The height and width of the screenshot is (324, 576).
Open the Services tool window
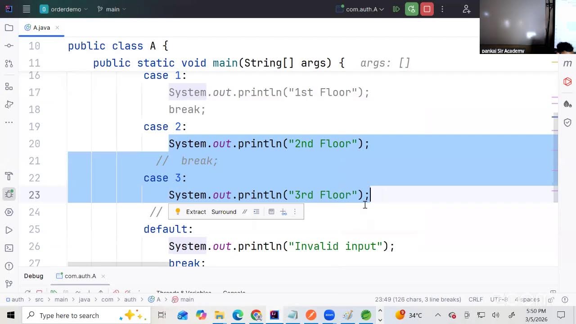[9, 212]
